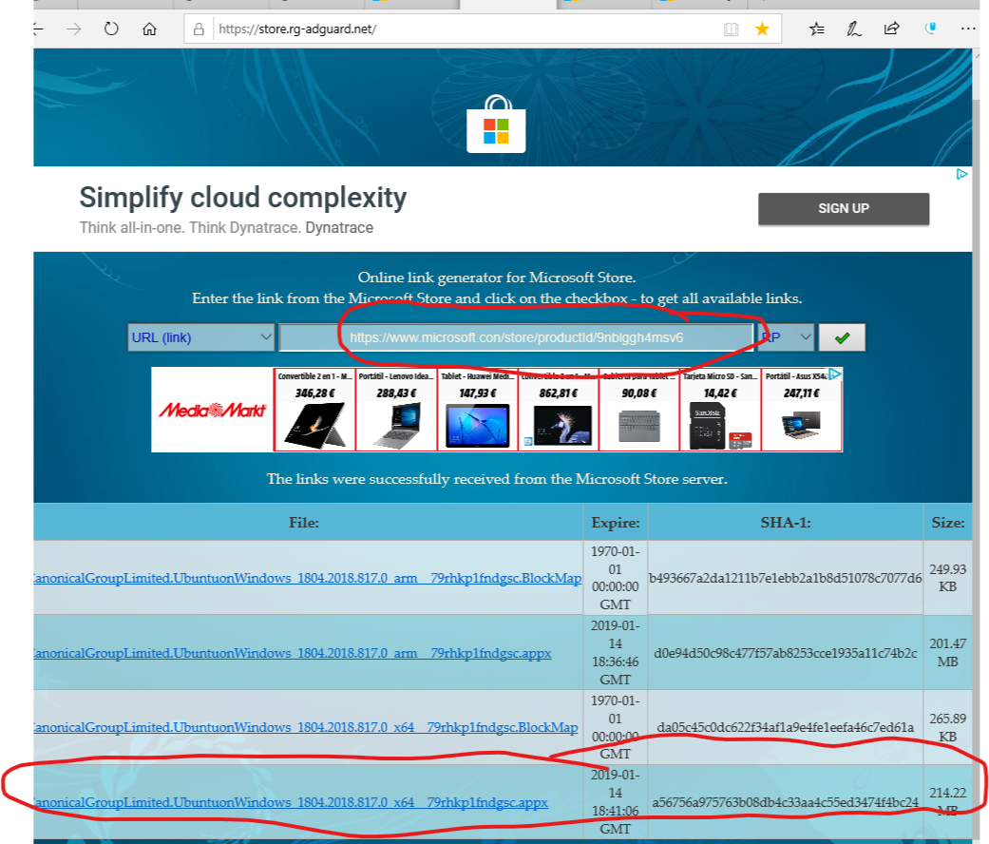Click the SIGN UP button
Viewport: 989px width, 844px height.
[x=844, y=209]
